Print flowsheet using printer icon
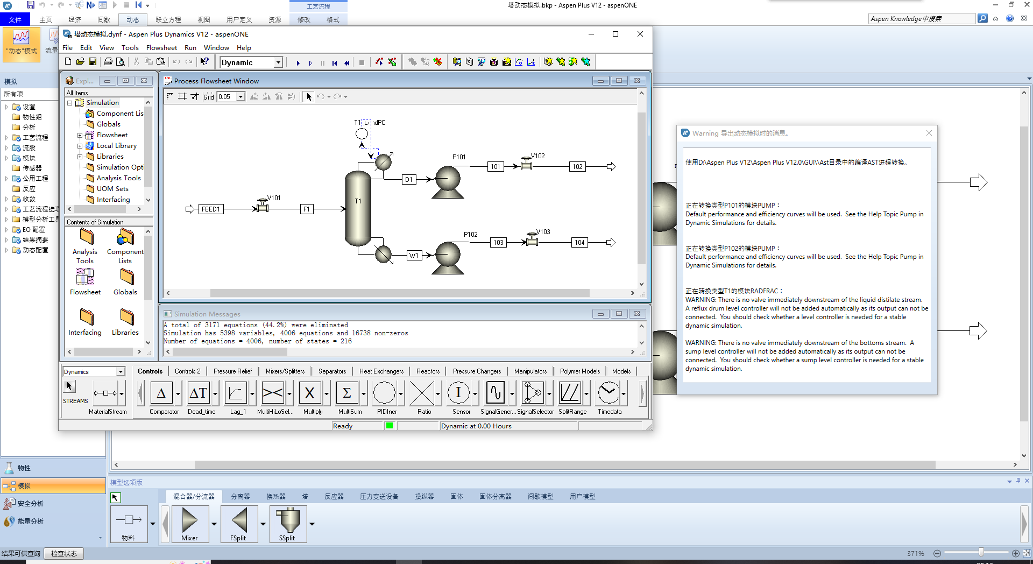Viewport: 1033px width, 564px height. [108, 62]
